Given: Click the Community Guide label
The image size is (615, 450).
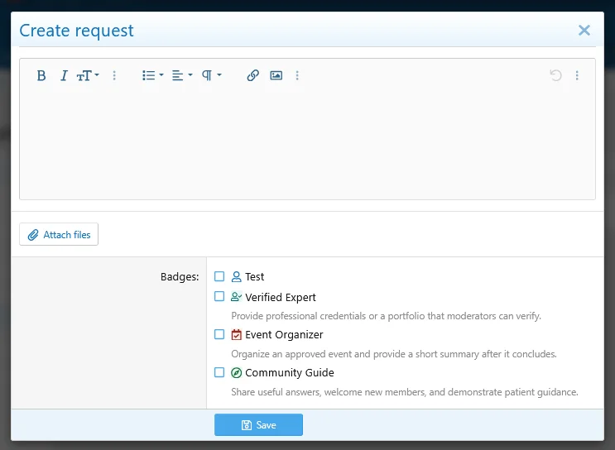Looking at the screenshot, I should (x=290, y=372).
